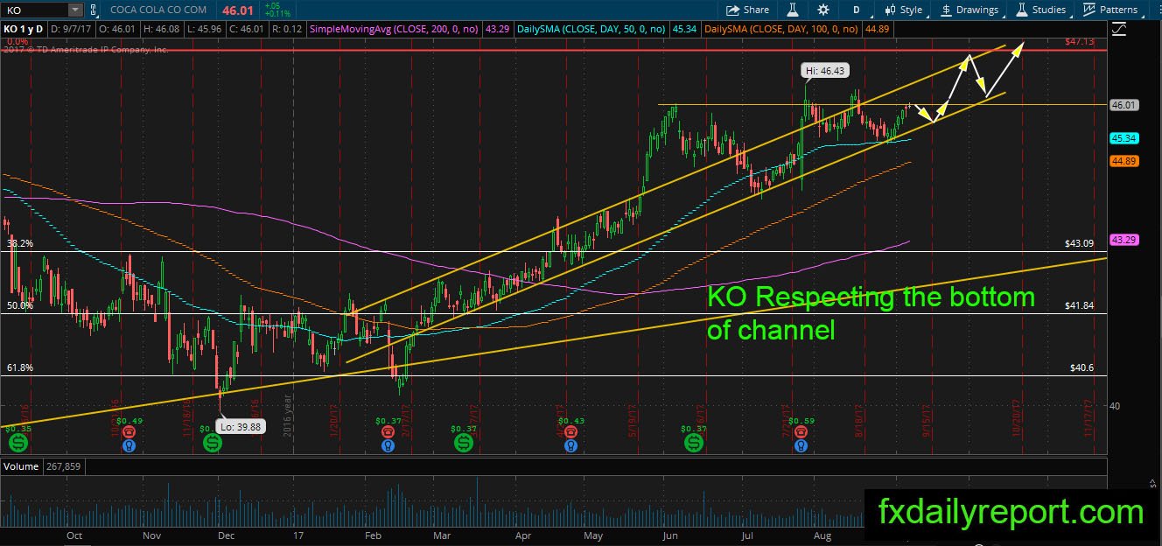Click the bulb icon under $0.59 earnings
The height and width of the screenshot is (546, 1162).
coord(800,444)
